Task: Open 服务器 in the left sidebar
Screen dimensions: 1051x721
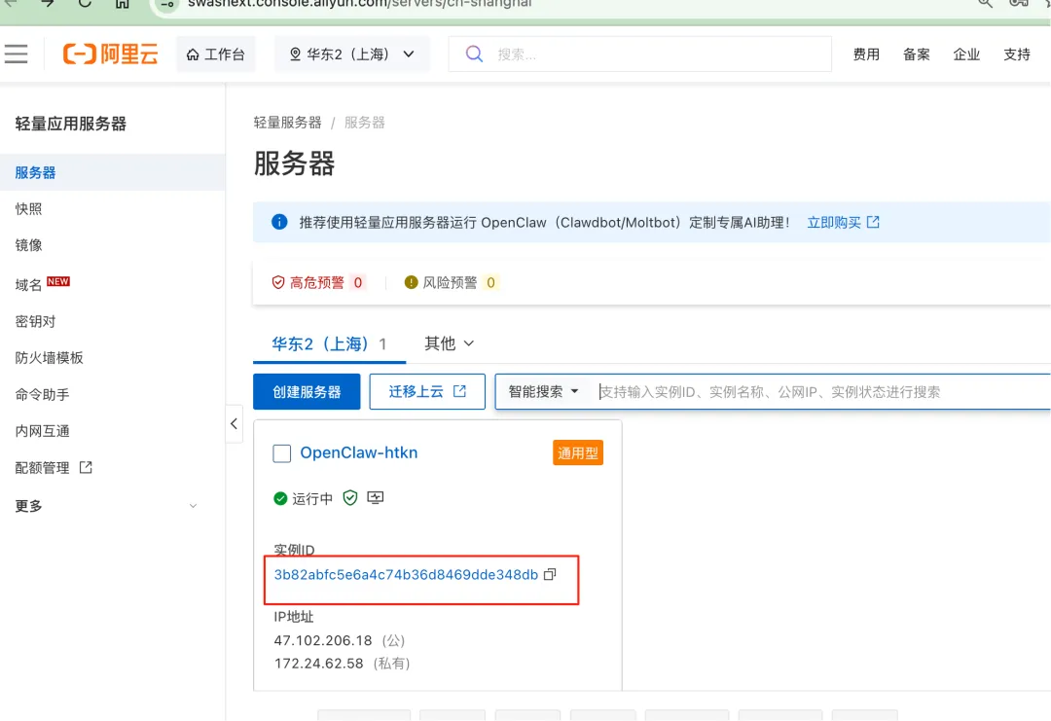Action: [113, 172]
